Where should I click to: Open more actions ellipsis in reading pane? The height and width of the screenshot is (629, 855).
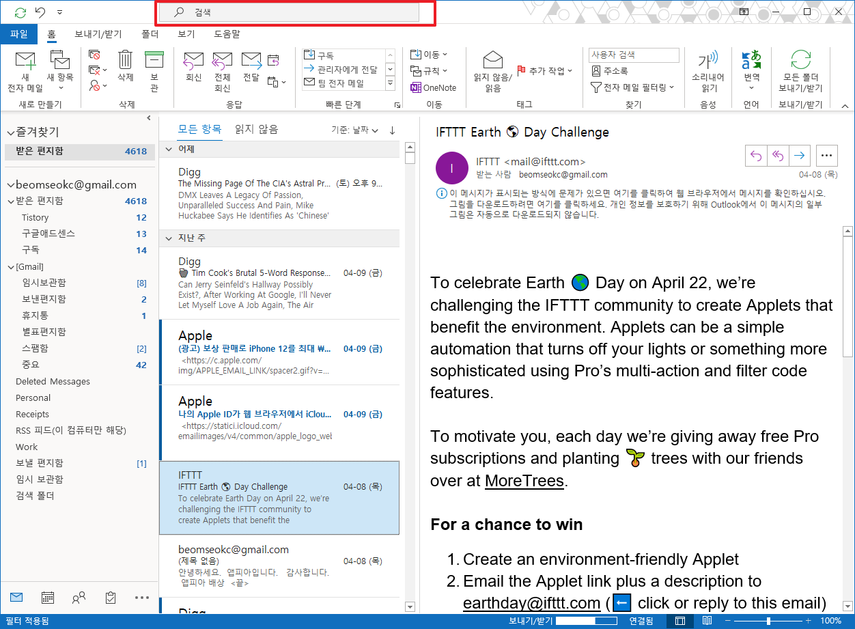pos(827,155)
